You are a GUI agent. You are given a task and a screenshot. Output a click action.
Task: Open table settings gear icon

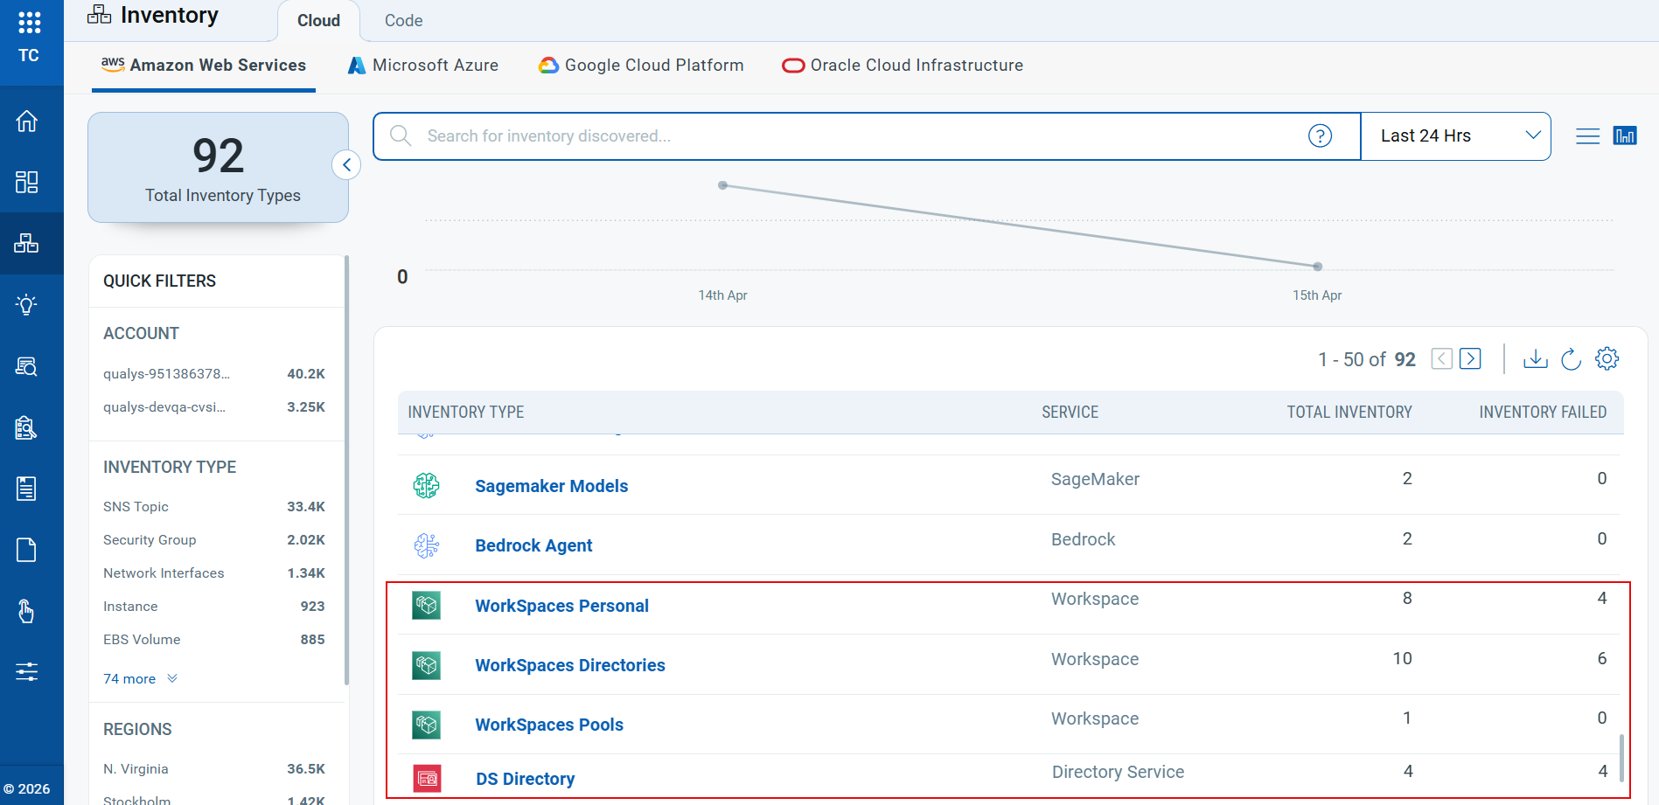pos(1607,358)
